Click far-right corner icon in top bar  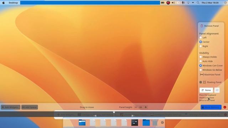coord(225,3)
